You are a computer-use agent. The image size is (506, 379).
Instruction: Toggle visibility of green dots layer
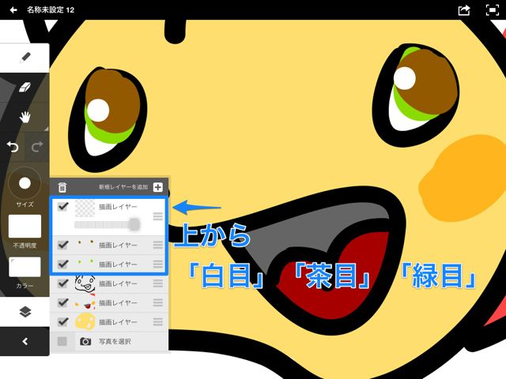[x=63, y=265]
